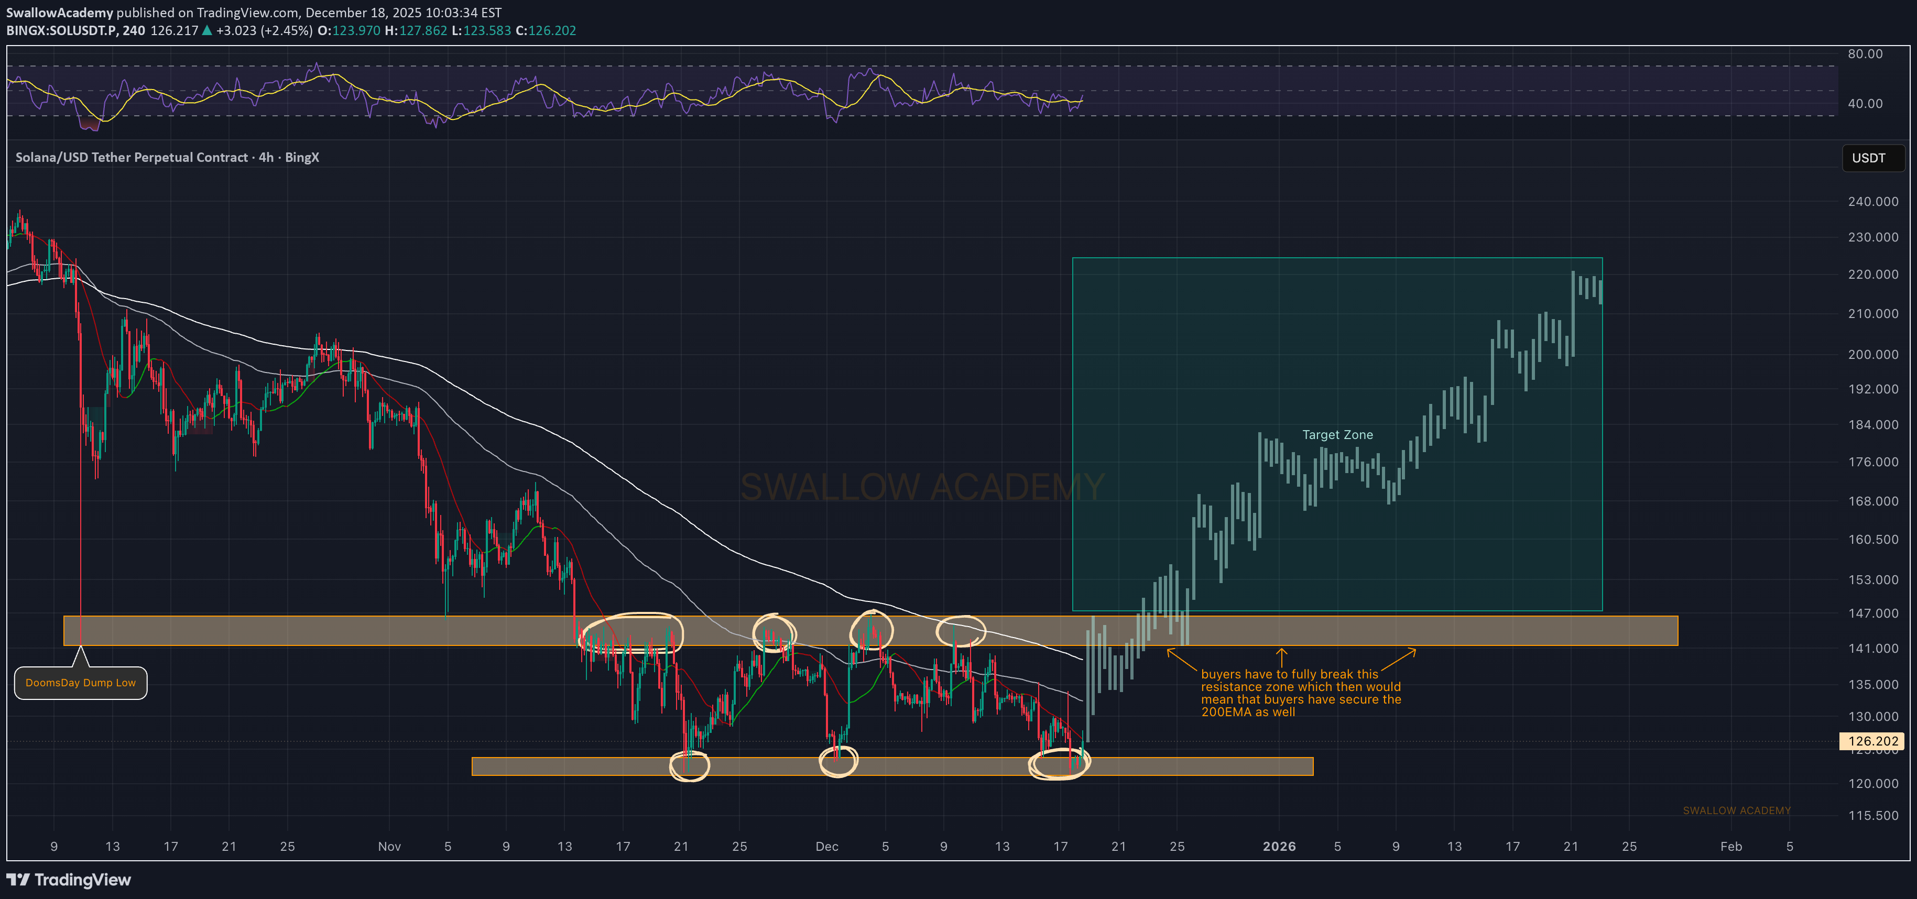Click the leftmost hand-drawn circle on support zone
This screenshot has width=1917, height=899.
(x=689, y=766)
